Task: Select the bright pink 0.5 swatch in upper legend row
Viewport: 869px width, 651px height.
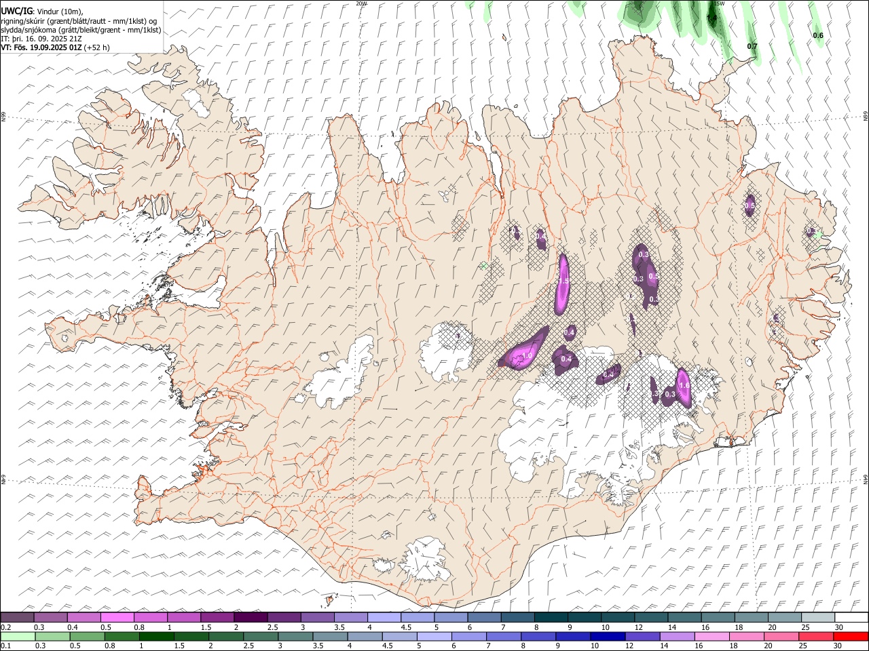Action: 117,618
